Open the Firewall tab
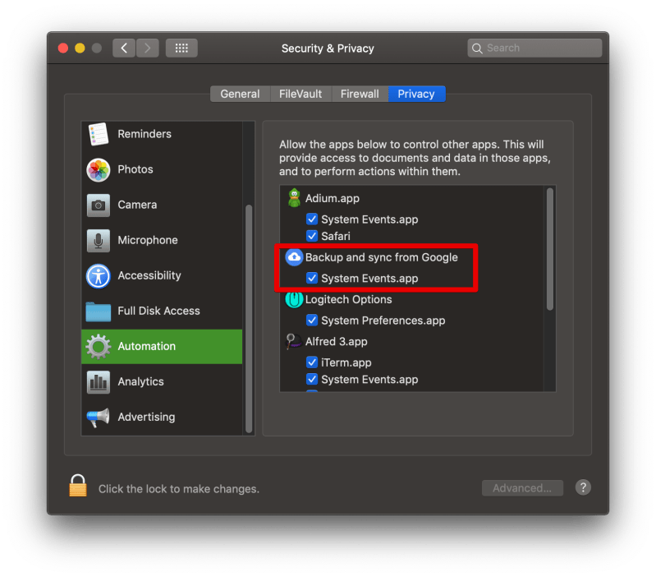 (x=360, y=94)
